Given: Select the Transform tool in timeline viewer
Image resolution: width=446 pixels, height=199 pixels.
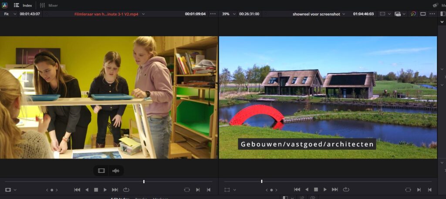Looking at the screenshot, I should tap(227, 189).
